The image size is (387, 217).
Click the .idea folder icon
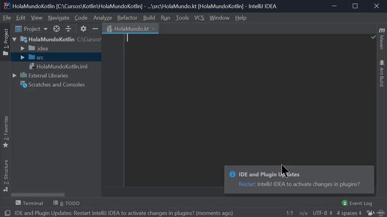31,48
